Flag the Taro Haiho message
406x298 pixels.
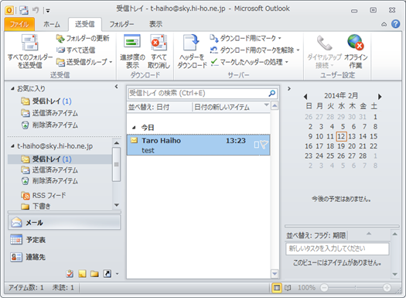(264, 145)
